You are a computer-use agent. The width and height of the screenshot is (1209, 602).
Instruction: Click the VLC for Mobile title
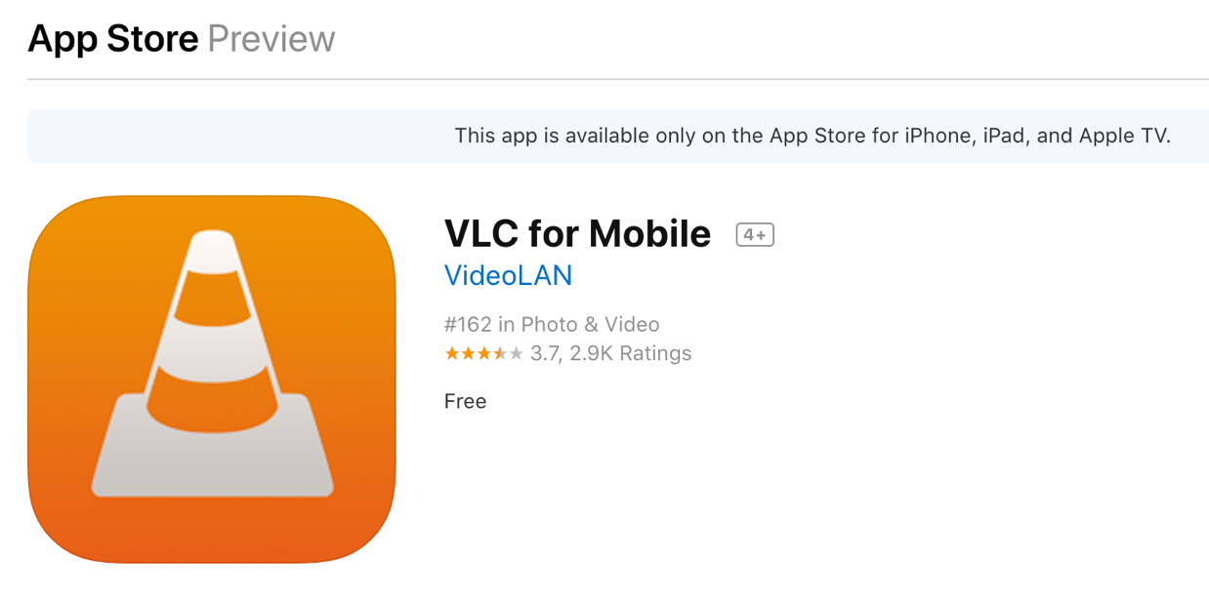pyautogui.click(x=577, y=234)
